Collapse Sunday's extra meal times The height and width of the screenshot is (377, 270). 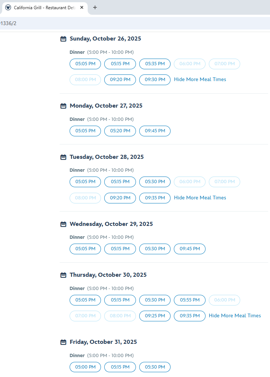coord(200,80)
